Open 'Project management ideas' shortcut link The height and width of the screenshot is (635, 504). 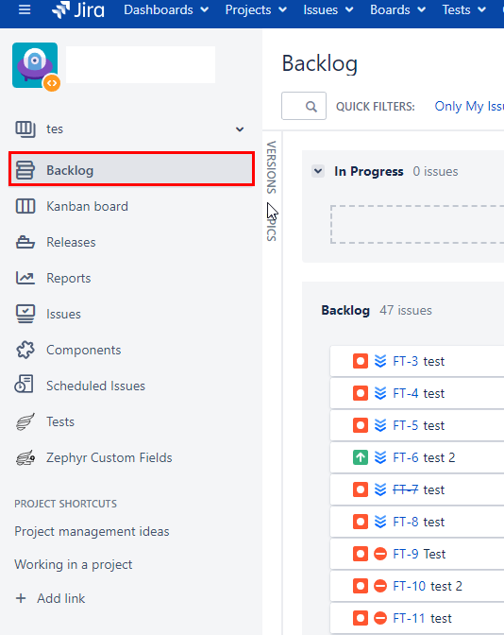(x=92, y=531)
